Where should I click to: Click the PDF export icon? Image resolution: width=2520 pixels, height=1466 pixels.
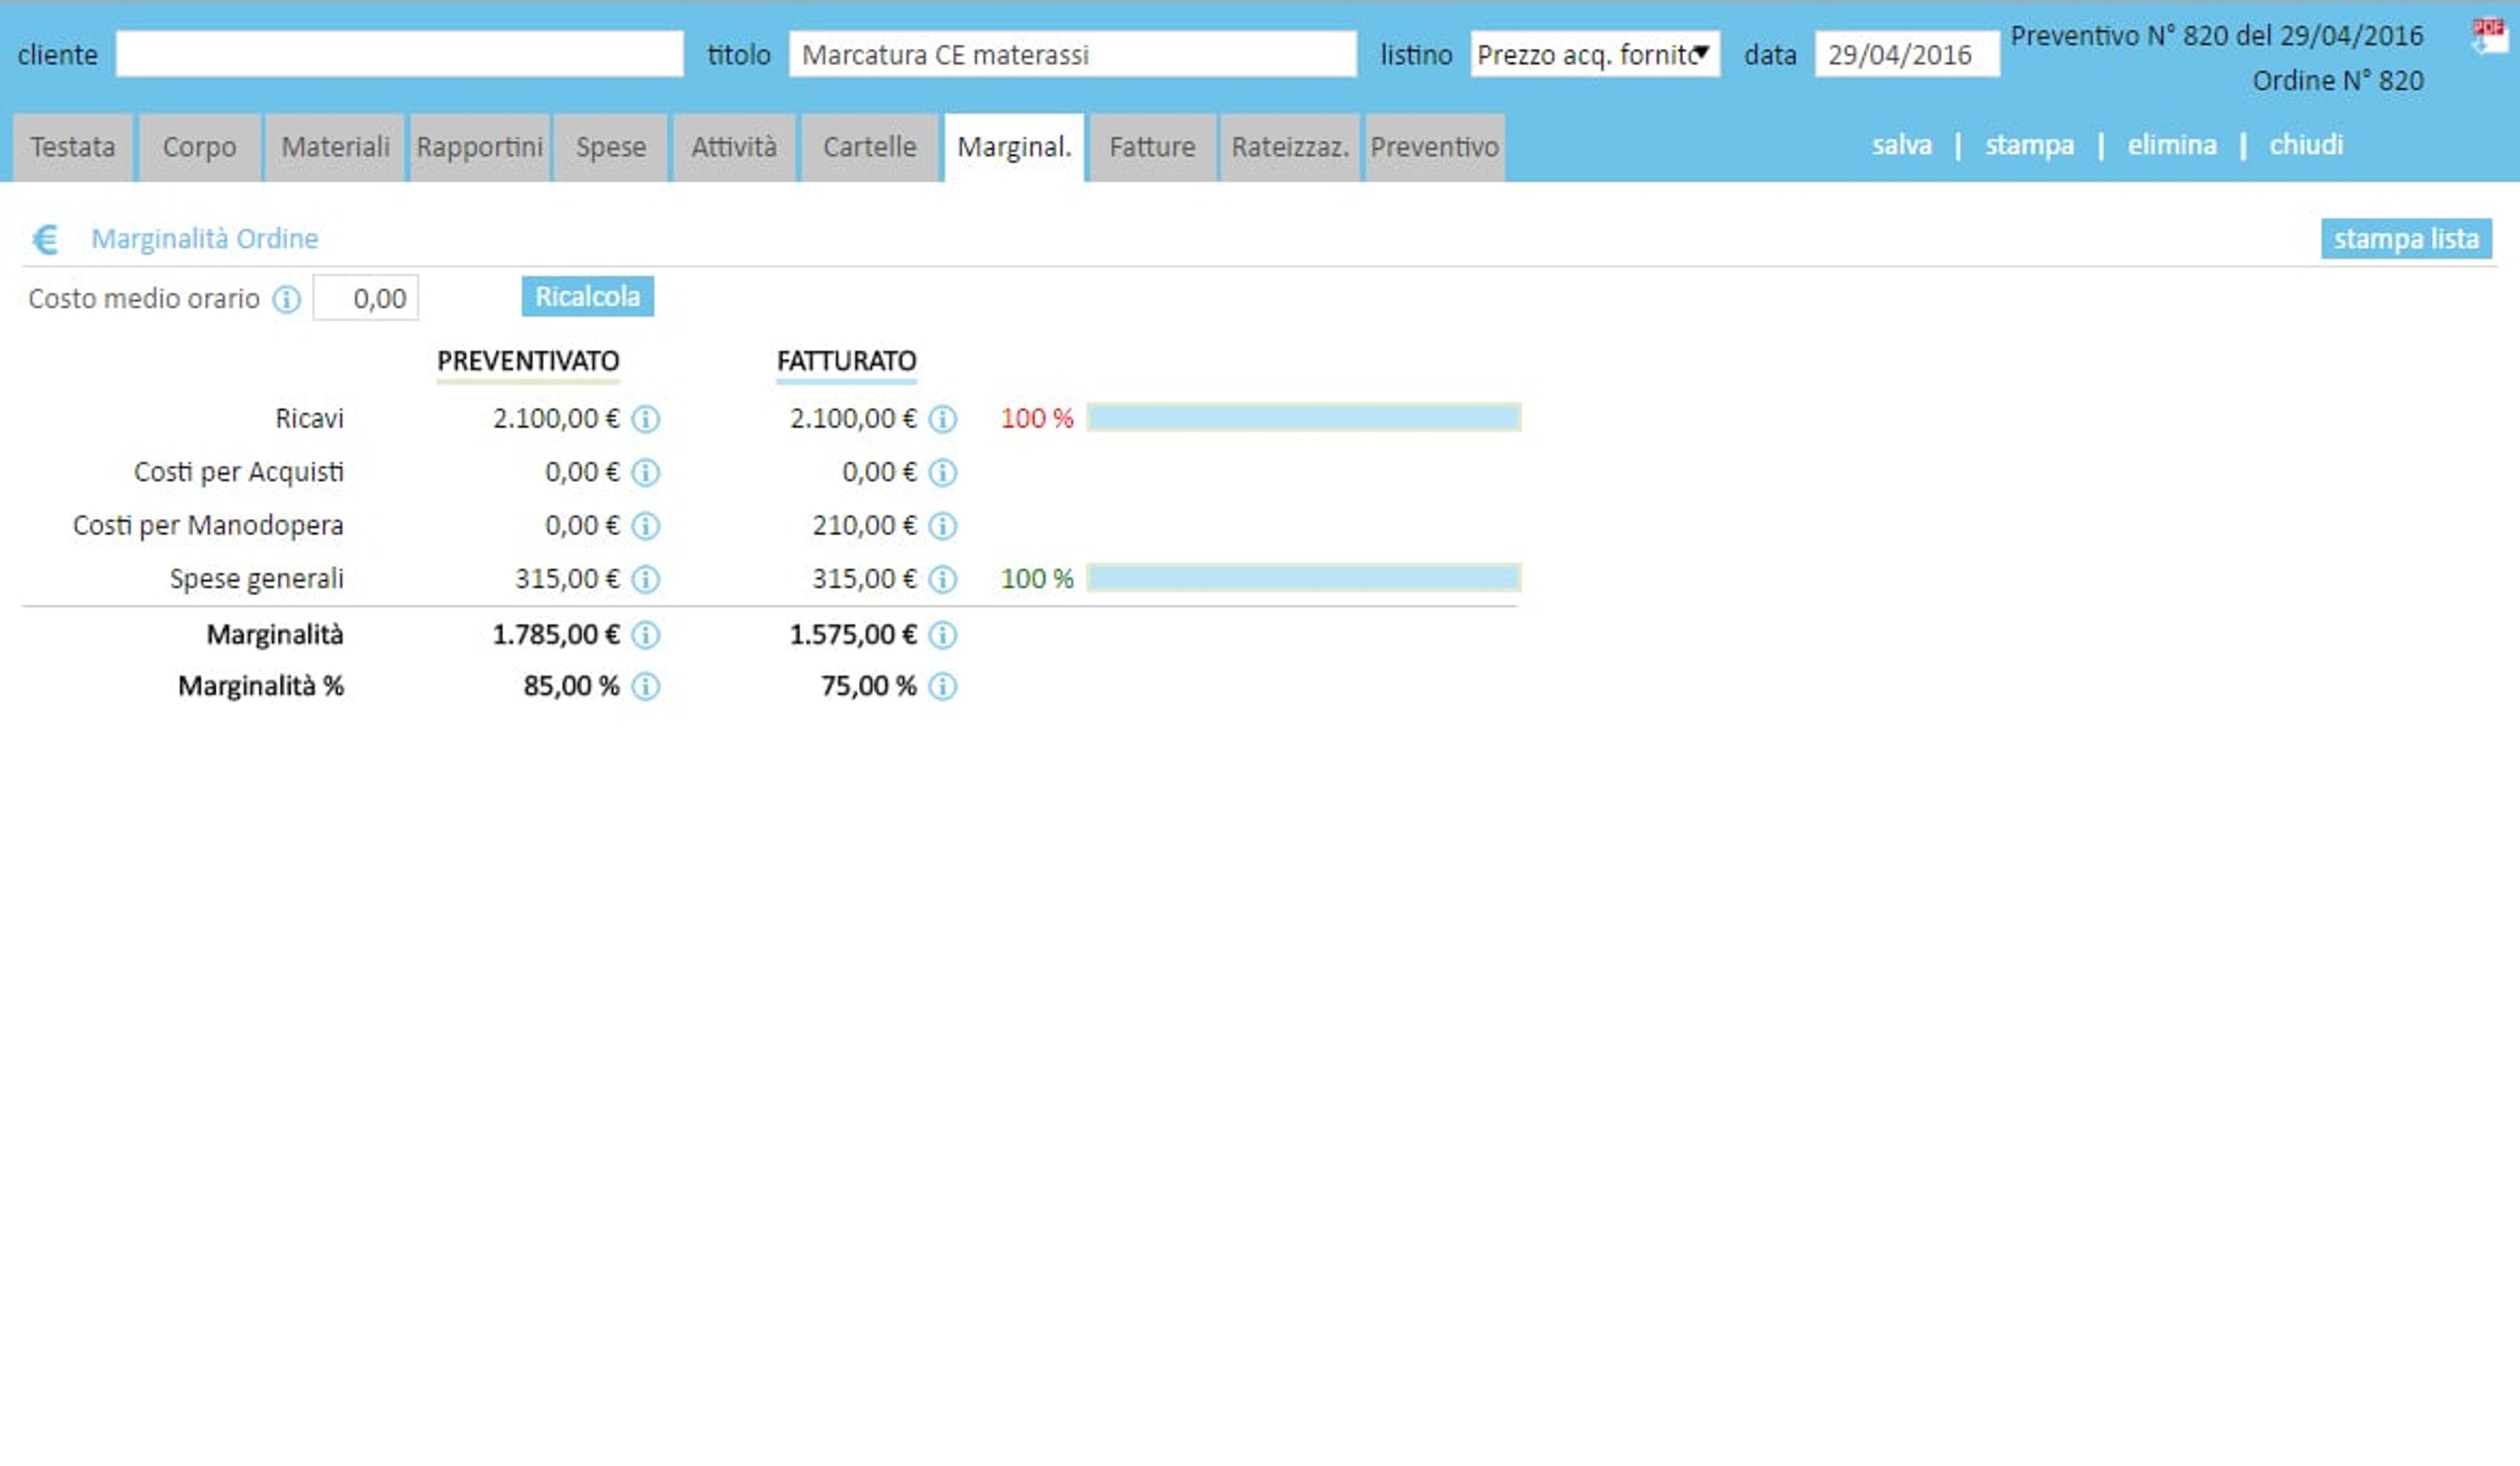point(2489,37)
